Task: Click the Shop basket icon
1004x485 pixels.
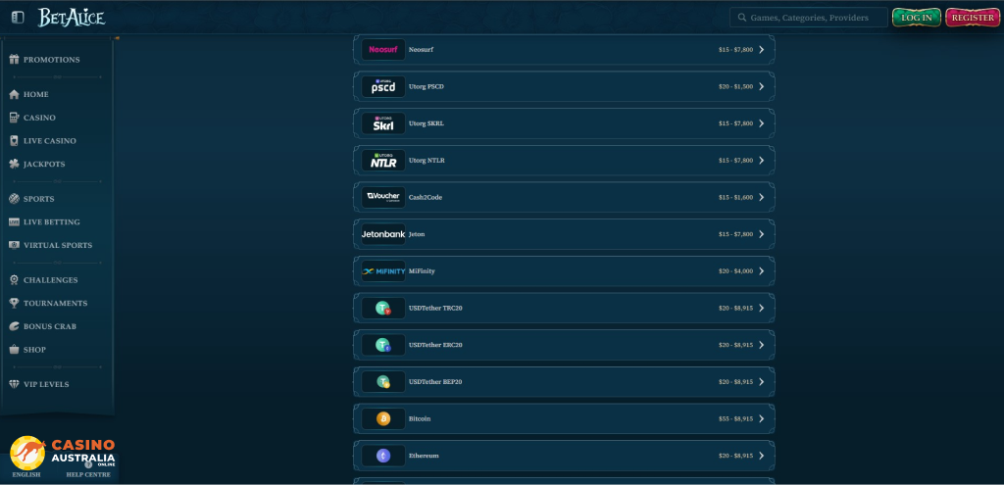Action: click(14, 350)
